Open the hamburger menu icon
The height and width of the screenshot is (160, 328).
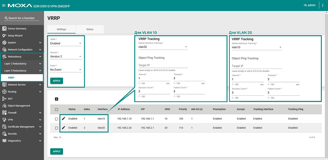pyautogui.click(x=4, y=5)
